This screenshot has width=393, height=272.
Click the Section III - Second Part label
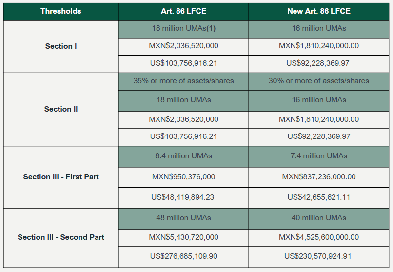61,237
